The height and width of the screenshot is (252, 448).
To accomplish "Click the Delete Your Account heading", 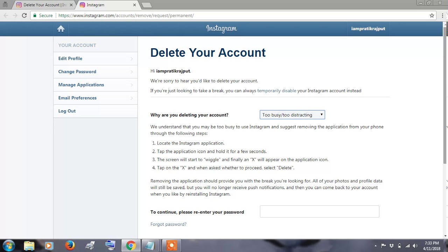I will click(x=208, y=52).
